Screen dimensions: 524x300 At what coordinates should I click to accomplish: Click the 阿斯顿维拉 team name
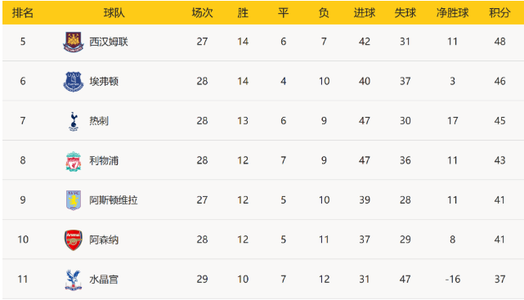coord(114,200)
